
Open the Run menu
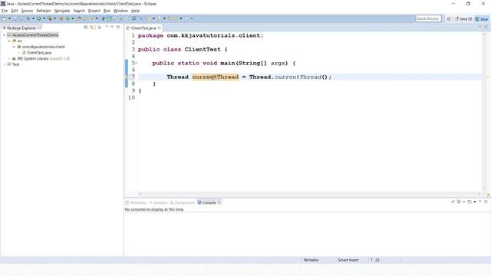(x=107, y=11)
